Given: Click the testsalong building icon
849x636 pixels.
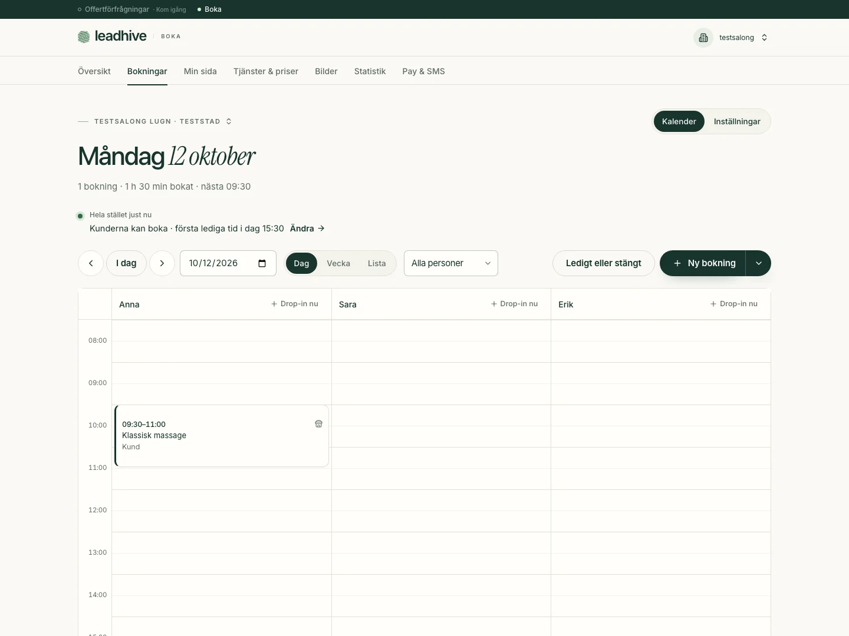Looking at the screenshot, I should 703,38.
